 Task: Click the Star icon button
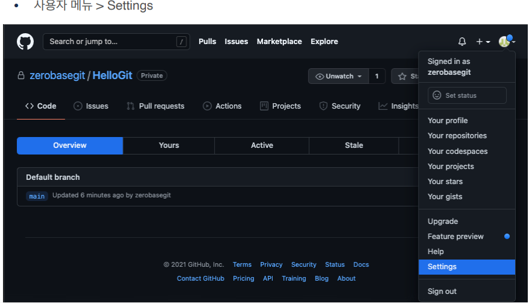click(402, 76)
